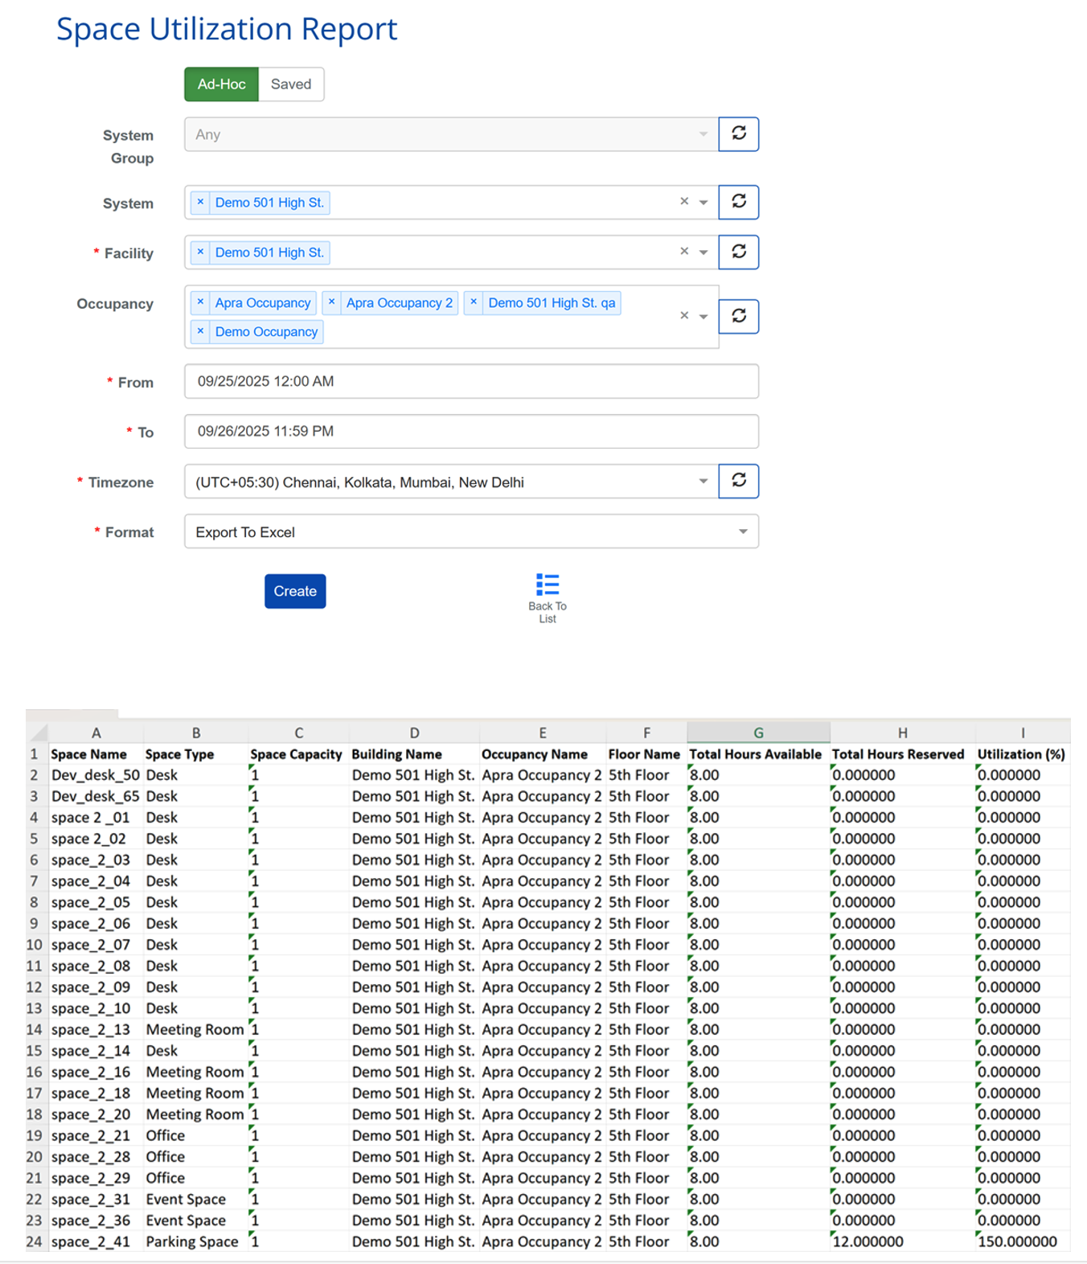
Task: Open the Timezone dropdown
Action: 451,482
